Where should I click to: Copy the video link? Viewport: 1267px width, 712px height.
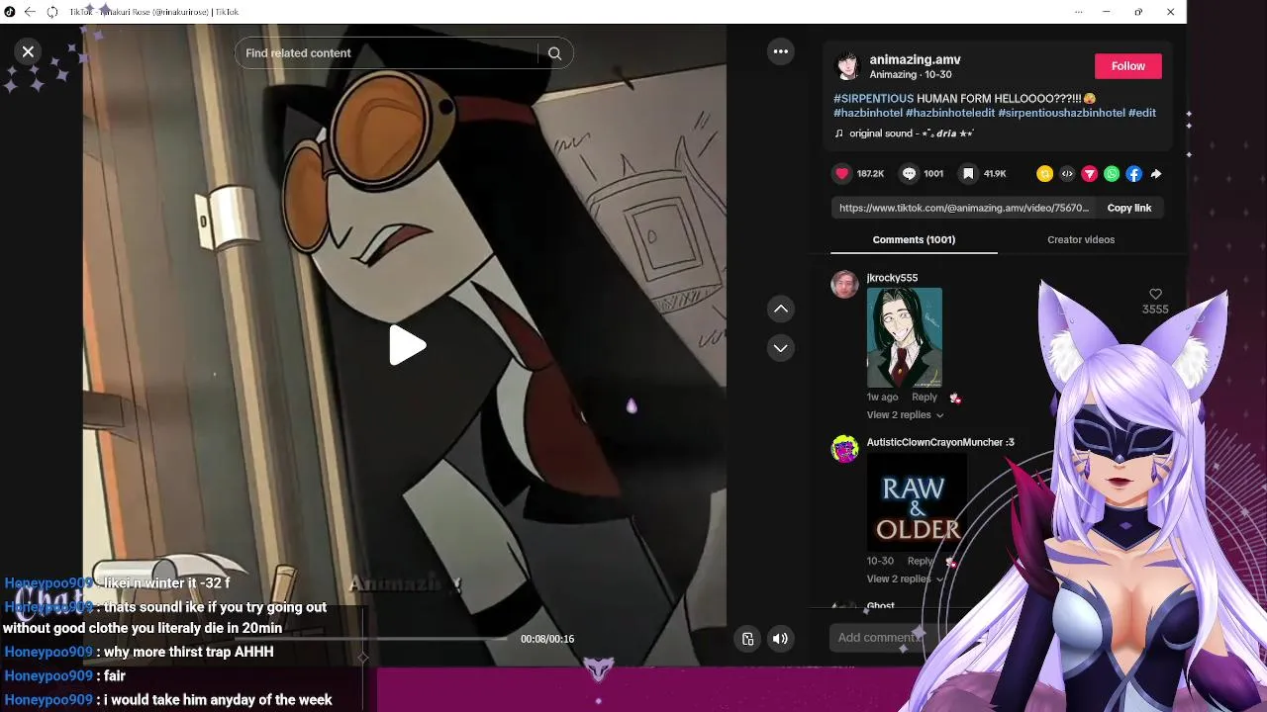tap(1128, 208)
